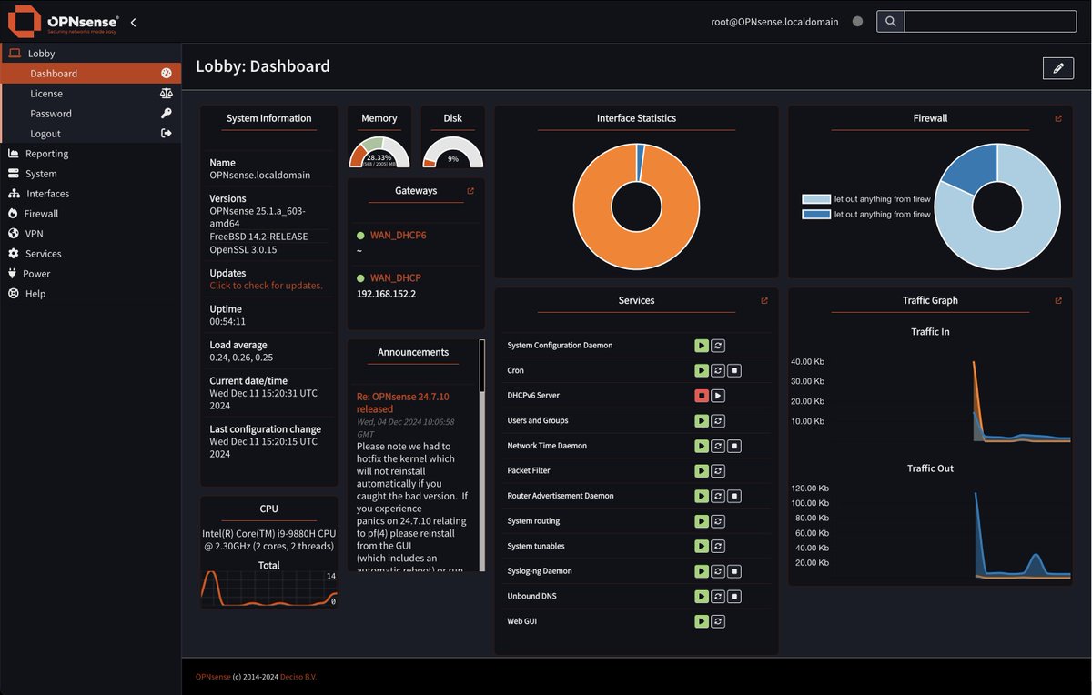The width and height of the screenshot is (1092, 695).
Task: Restart the Router Advertisement Daemon
Action: tap(718, 496)
